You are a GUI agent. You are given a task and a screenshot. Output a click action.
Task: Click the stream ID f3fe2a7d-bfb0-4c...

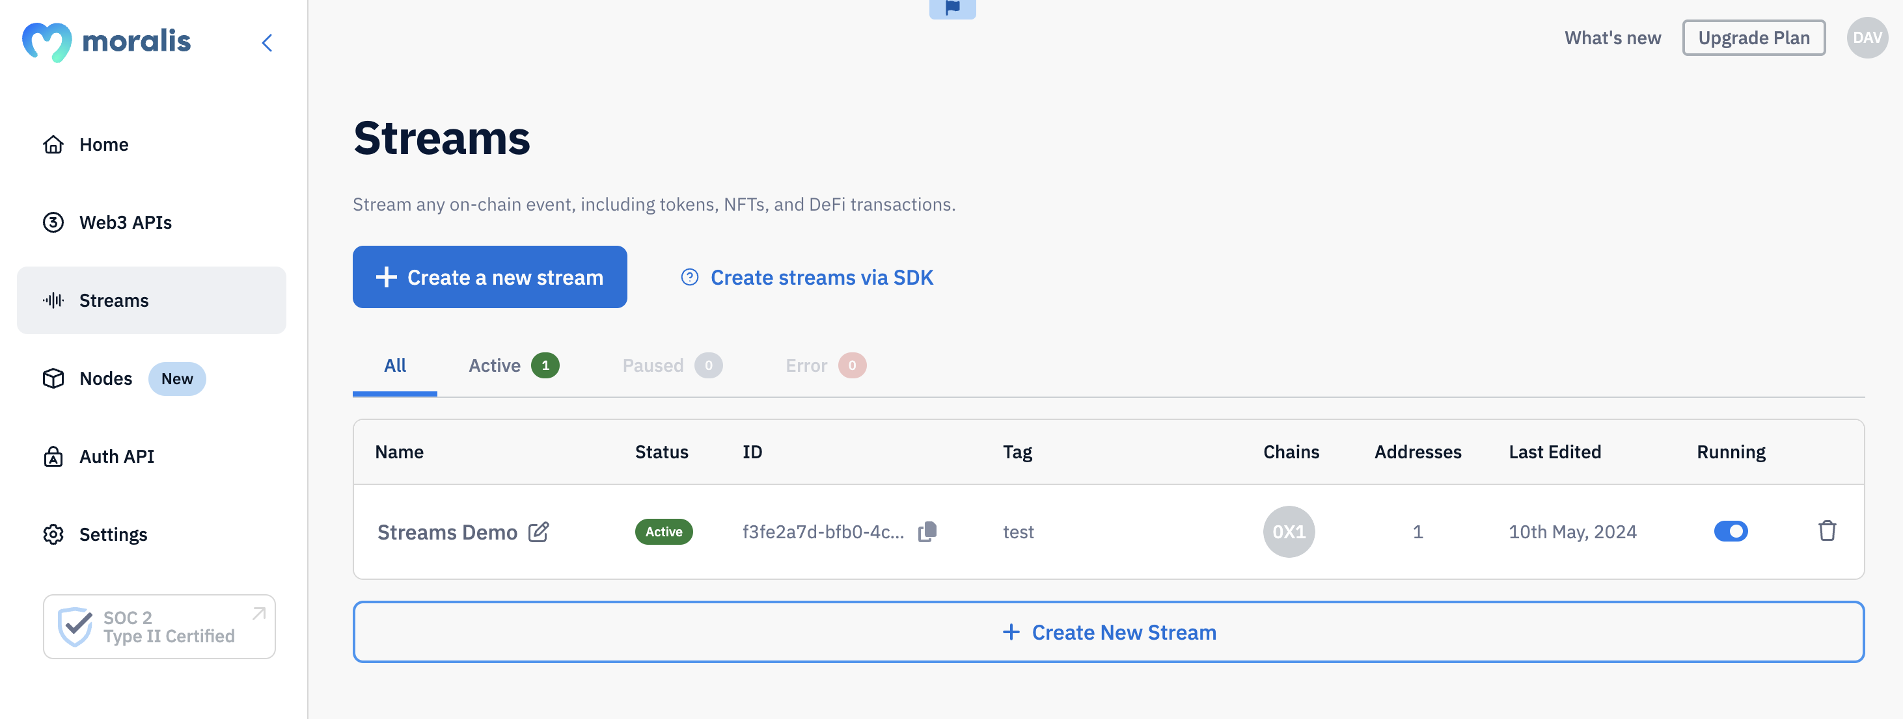(x=823, y=532)
